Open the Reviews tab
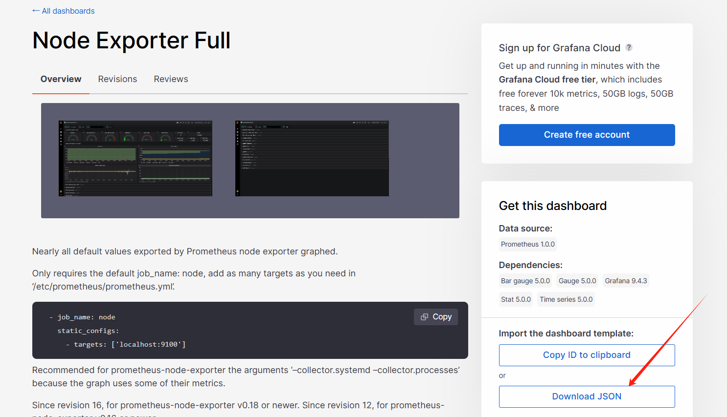Image resolution: width=727 pixels, height=417 pixels. click(171, 79)
